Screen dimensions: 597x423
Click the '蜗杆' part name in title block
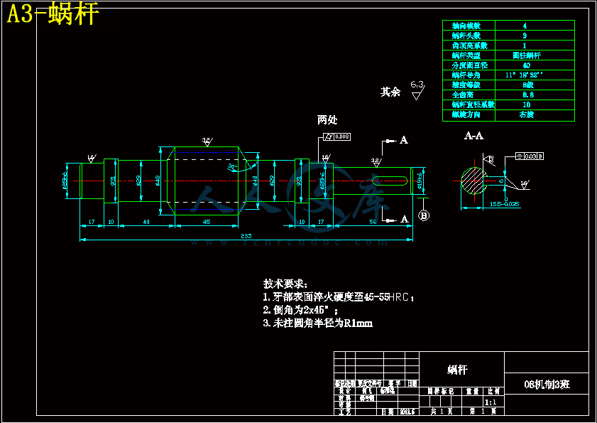coord(457,370)
